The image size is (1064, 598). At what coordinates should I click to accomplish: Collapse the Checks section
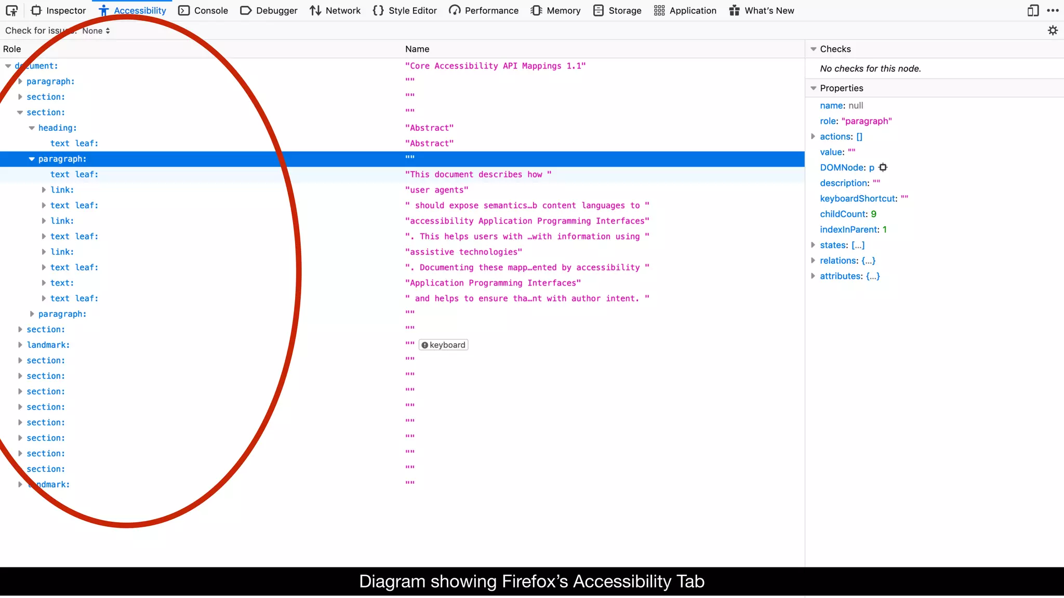(x=814, y=49)
